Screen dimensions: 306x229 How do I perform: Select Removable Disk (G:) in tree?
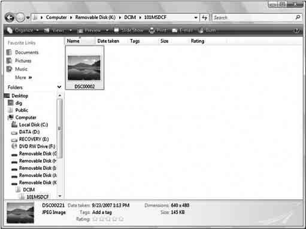38,154
